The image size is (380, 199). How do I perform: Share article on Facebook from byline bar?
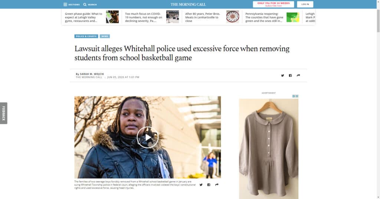pyautogui.click(x=290, y=76)
